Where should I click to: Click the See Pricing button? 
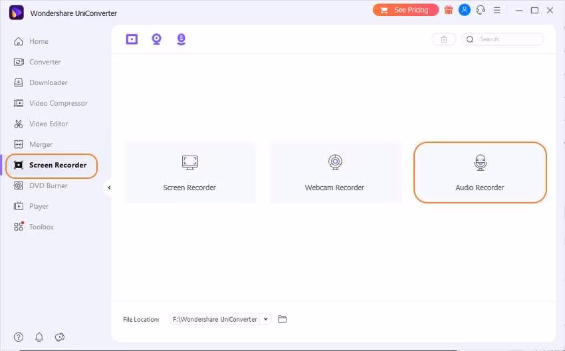pos(405,10)
